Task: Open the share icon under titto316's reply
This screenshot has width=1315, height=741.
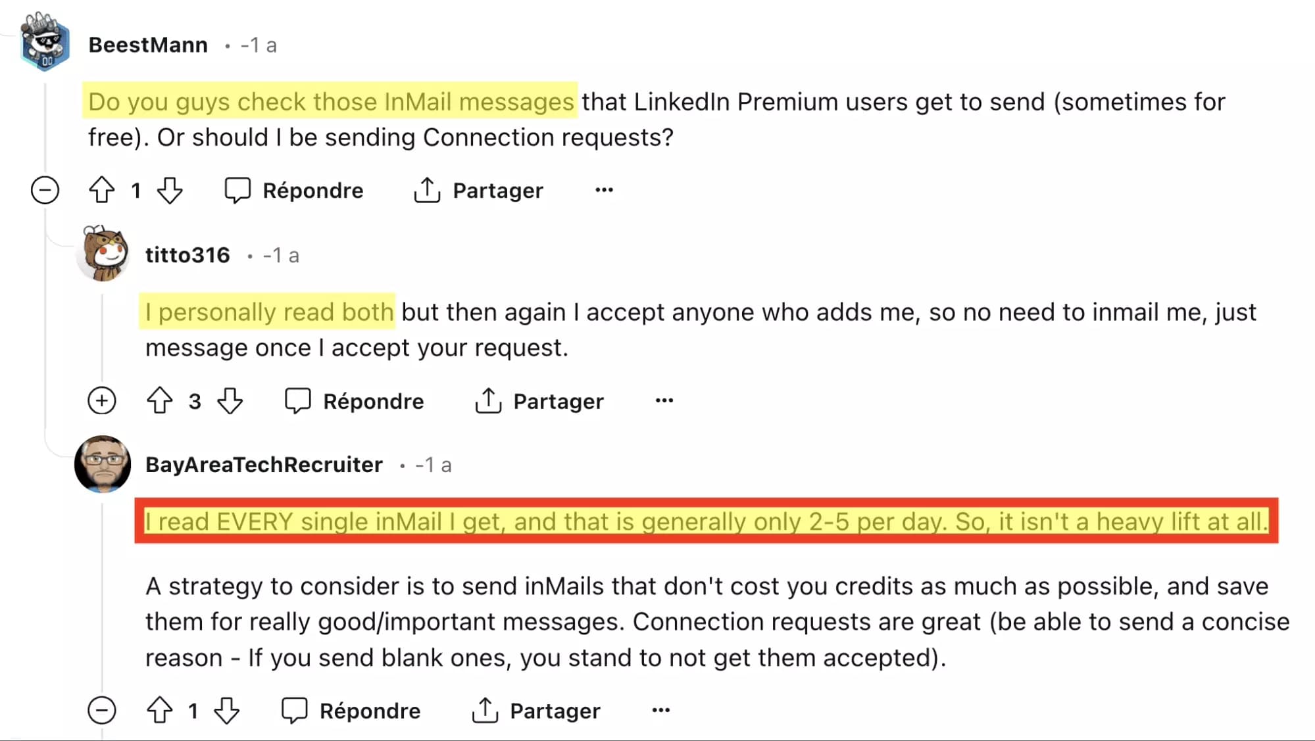Action: pos(488,400)
